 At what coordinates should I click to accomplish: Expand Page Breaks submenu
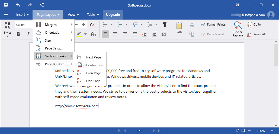pos(54,64)
